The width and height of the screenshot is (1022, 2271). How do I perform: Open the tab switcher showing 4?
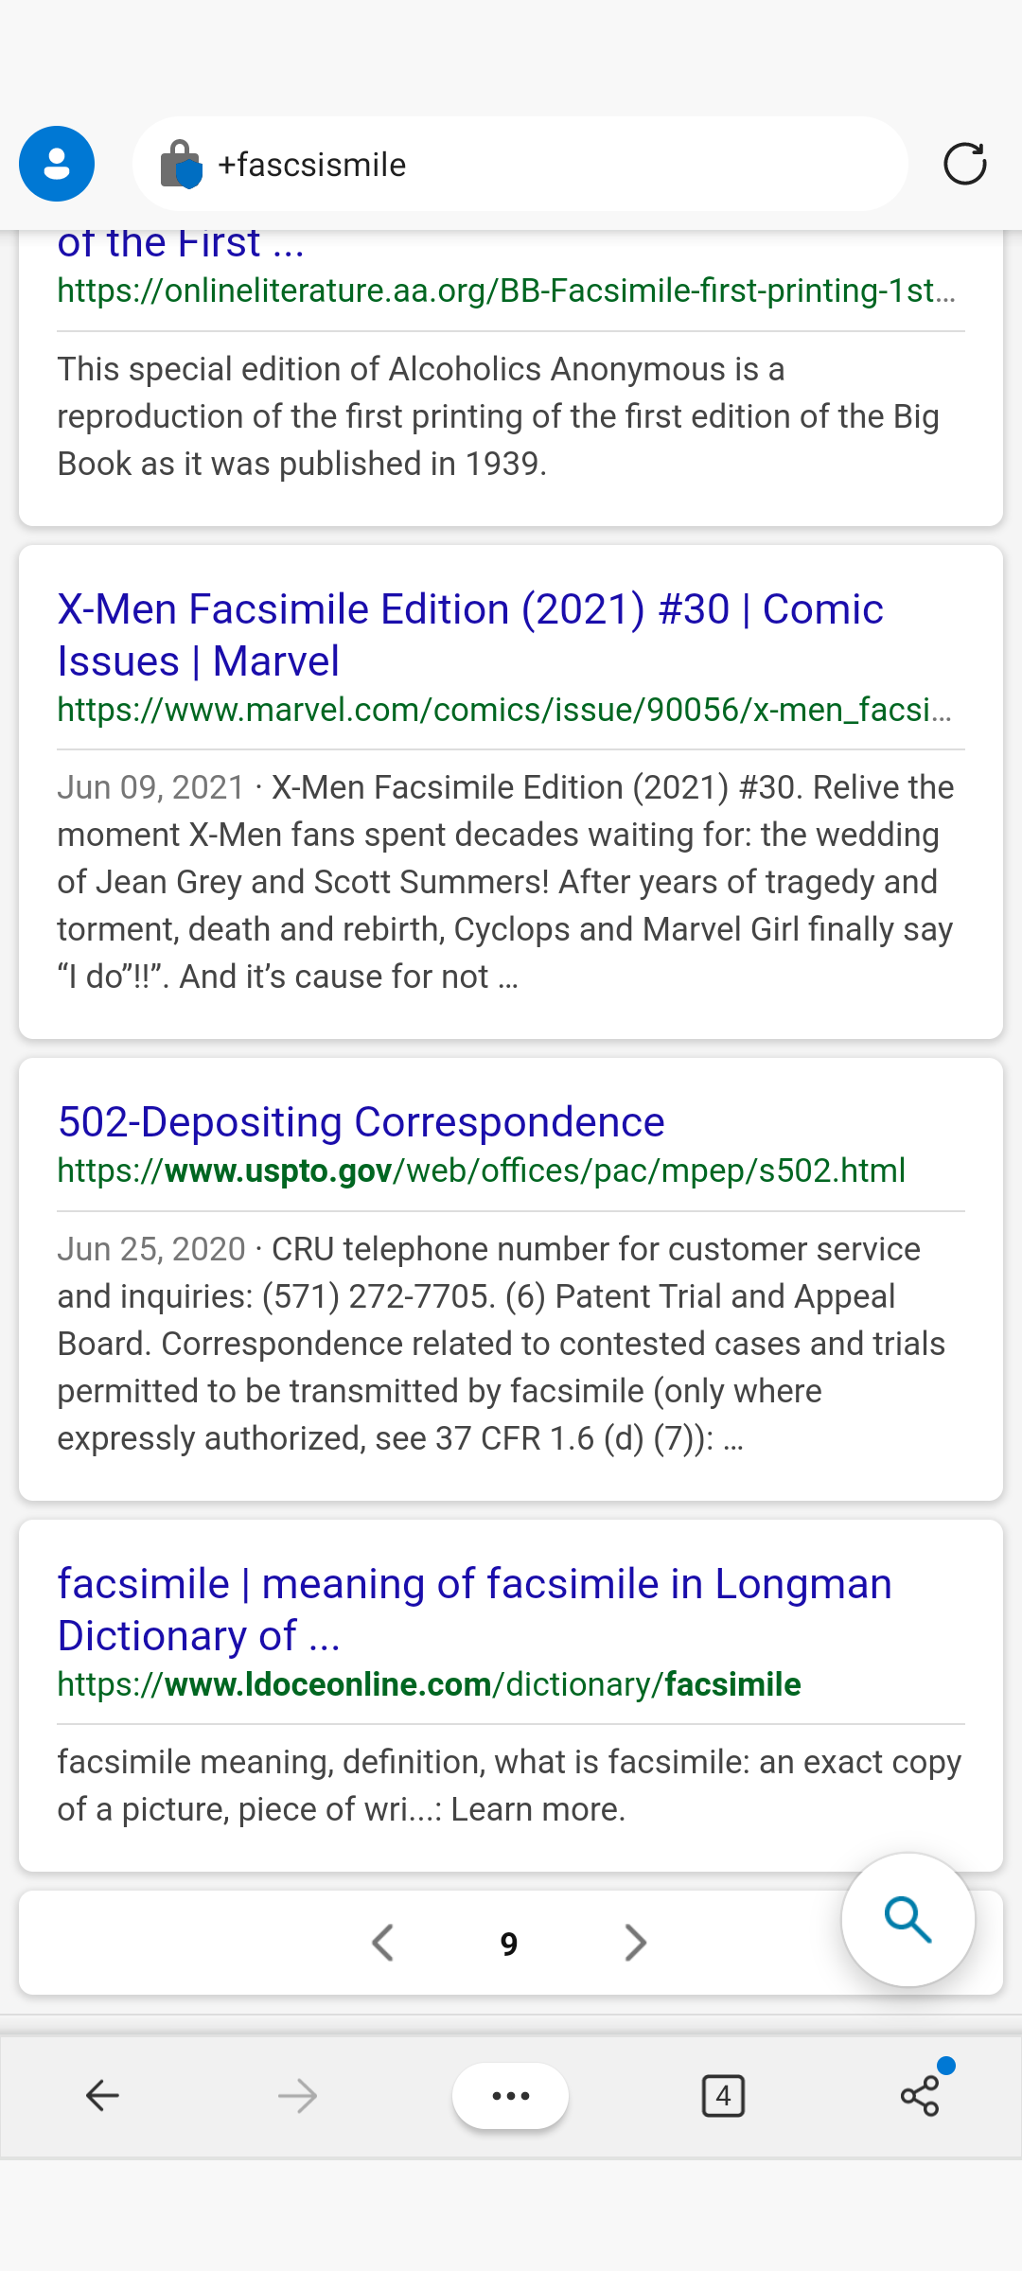(x=723, y=2096)
